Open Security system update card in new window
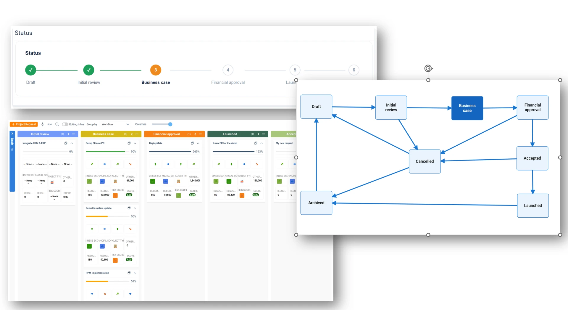The height and width of the screenshot is (310, 568). pos(129,208)
